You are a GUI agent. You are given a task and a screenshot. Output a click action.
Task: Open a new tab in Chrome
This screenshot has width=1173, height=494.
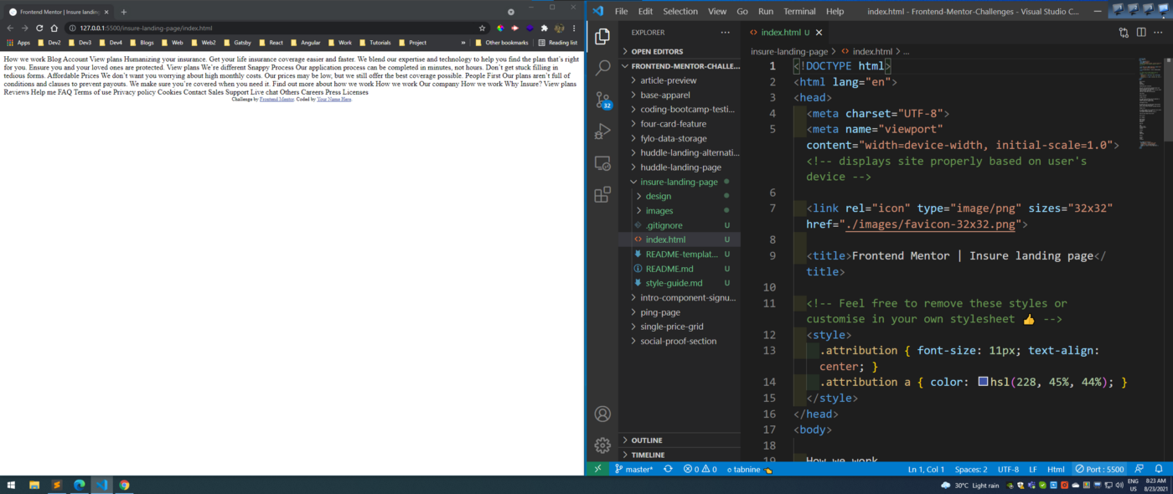pyautogui.click(x=124, y=12)
